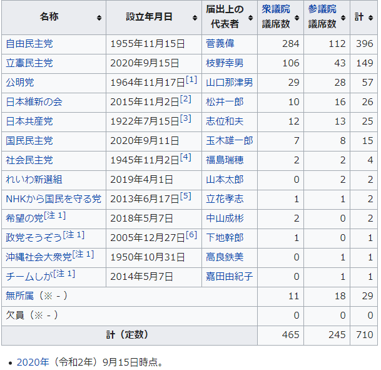Open the 2020年 link below the table

(x=33, y=362)
